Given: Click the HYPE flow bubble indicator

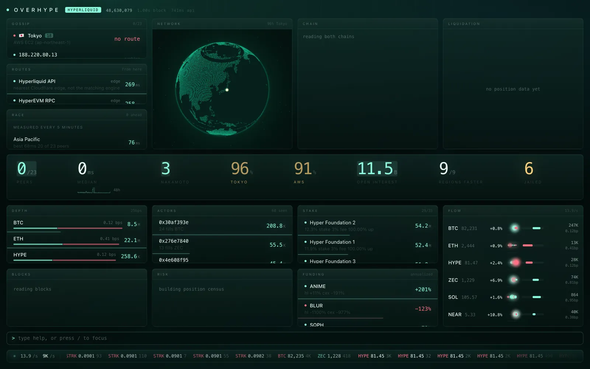Looking at the screenshot, I should point(515,262).
